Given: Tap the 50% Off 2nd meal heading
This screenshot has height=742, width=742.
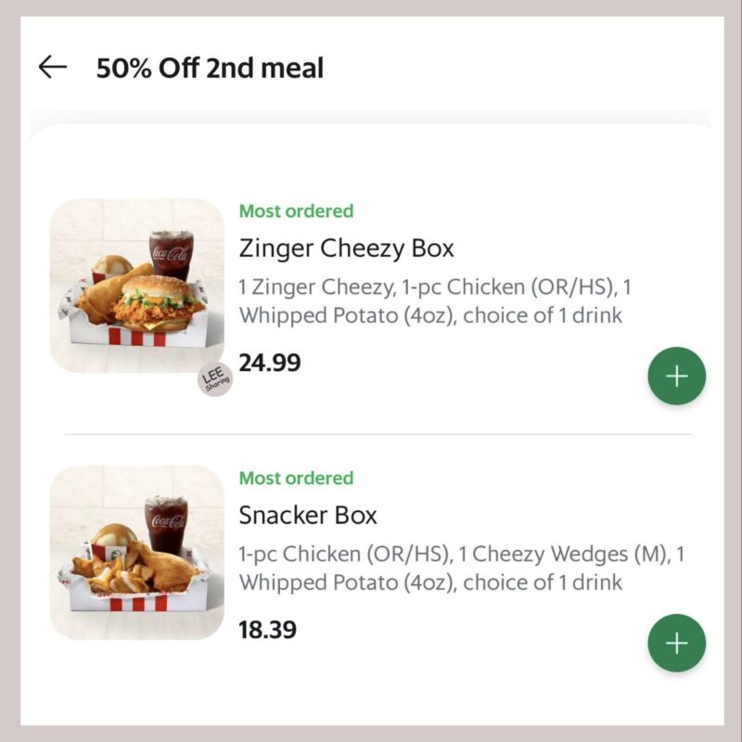Looking at the screenshot, I should (x=210, y=67).
